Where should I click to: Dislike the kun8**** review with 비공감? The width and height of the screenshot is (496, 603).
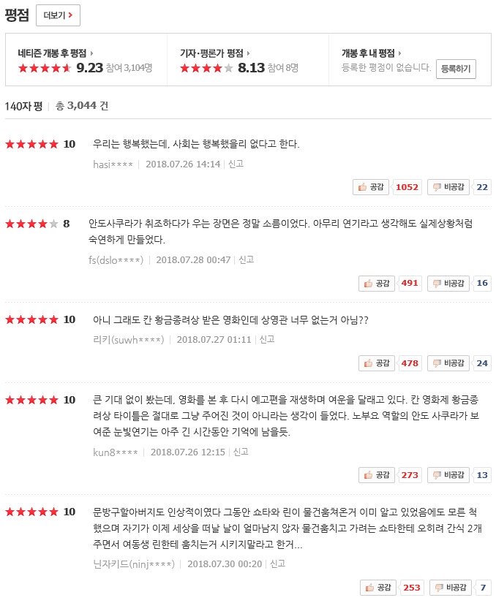(x=448, y=475)
